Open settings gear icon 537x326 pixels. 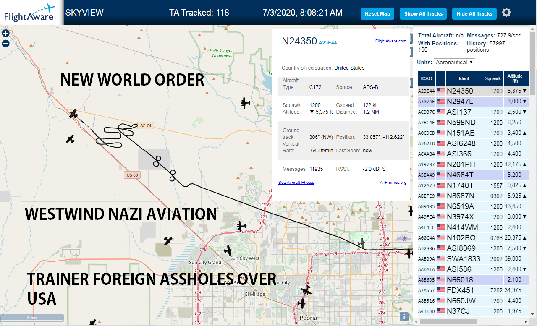pyautogui.click(x=506, y=13)
